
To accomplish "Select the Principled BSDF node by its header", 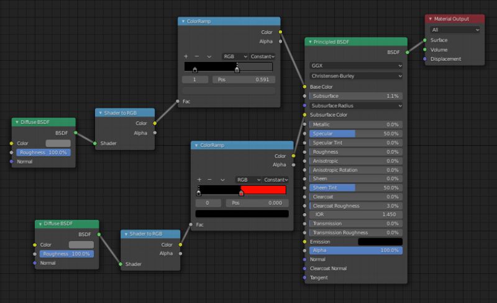I will pyautogui.click(x=356, y=42).
